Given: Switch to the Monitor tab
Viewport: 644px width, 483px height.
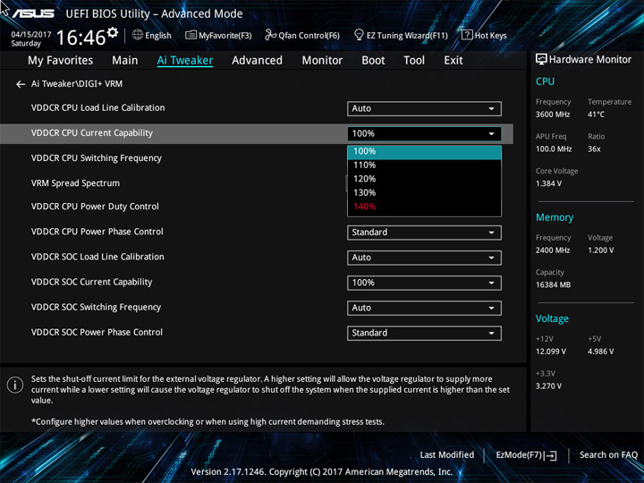Looking at the screenshot, I should pyautogui.click(x=322, y=61).
